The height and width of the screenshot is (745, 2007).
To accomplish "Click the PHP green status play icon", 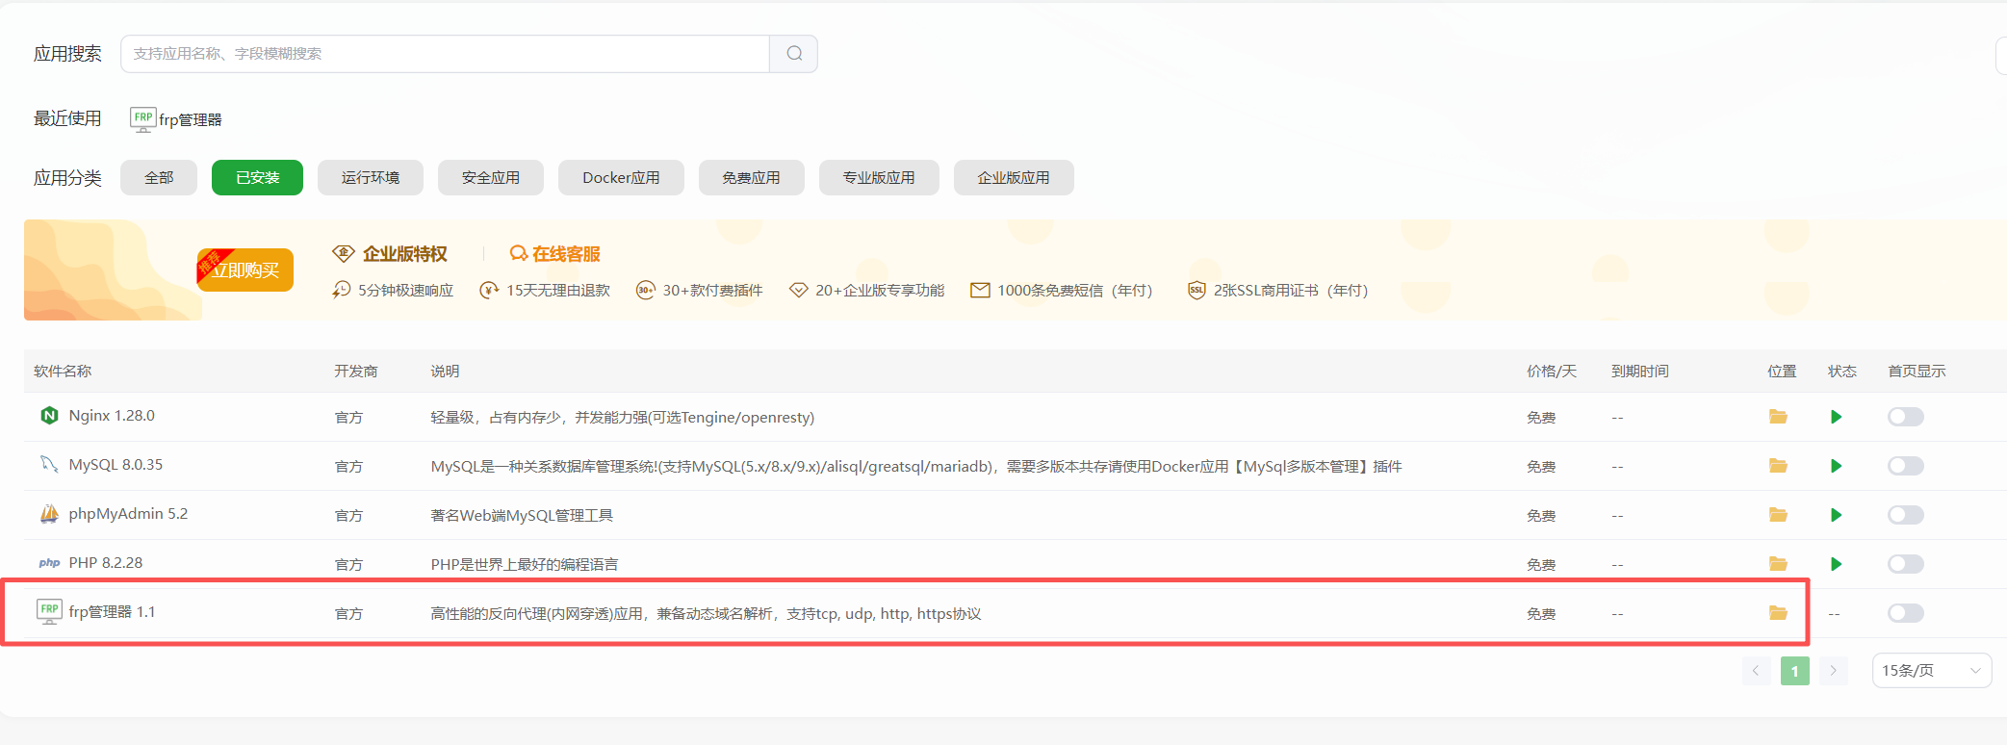I will [1836, 564].
